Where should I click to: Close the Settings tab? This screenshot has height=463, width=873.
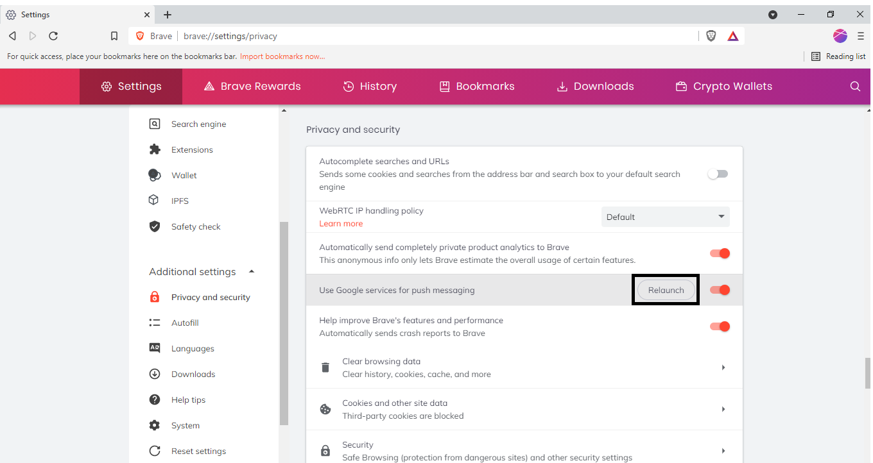point(148,14)
